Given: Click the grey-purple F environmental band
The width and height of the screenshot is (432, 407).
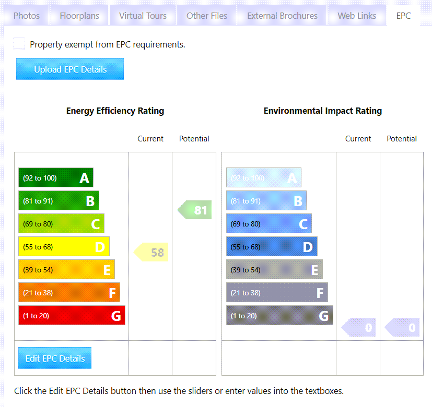Looking at the screenshot, I should click(x=277, y=292).
